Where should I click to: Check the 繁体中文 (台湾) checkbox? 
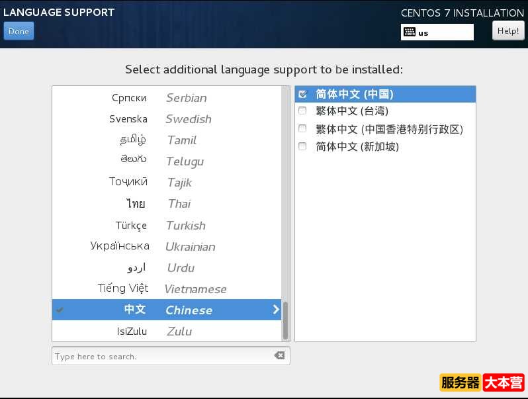[302, 111]
